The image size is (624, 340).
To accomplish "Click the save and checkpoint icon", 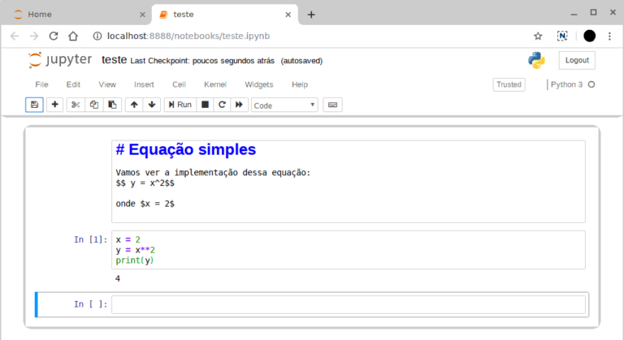I will (34, 105).
